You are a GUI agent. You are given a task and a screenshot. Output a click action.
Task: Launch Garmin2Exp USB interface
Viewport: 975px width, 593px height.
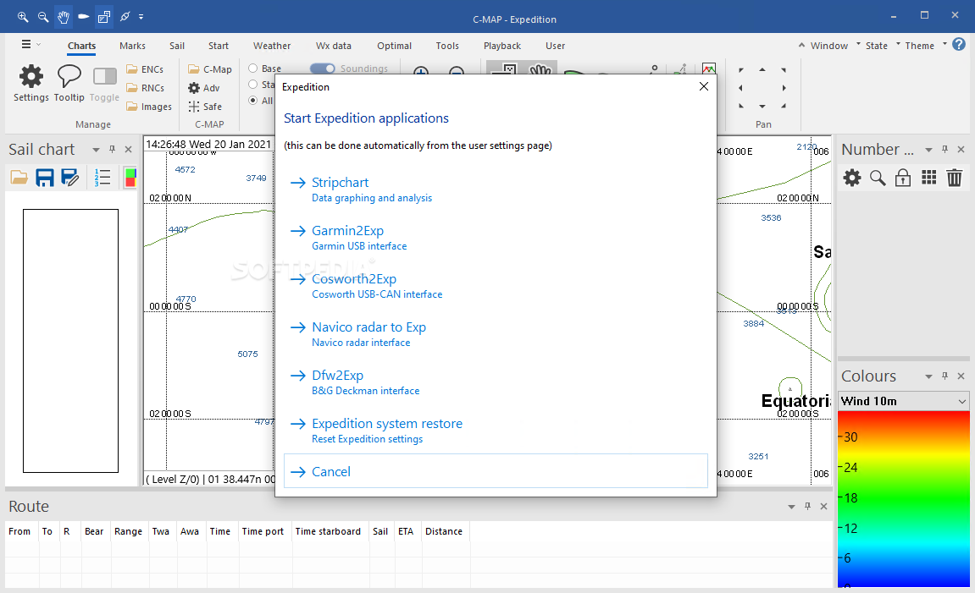pyautogui.click(x=496, y=237)
